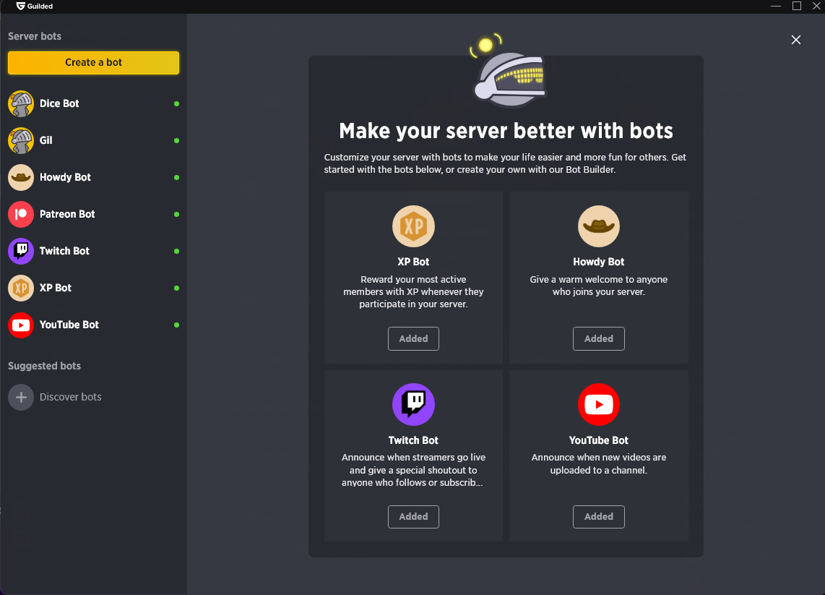Click 'Announce when streamers go live' description
Image resolution: width=825 pixels, height=595 pixels.
tap(413, 470)
